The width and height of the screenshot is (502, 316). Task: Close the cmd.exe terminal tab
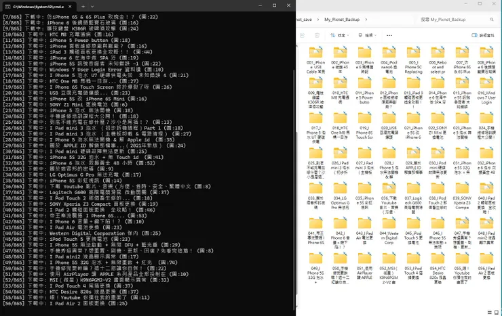pyautogui.click(x=70, y=6)
